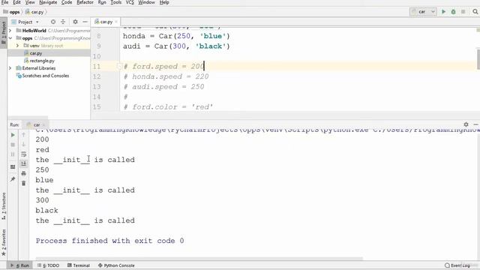Open the Favorites side tool window
Viewport: 480px width, 270px height.
coord(4,242)
